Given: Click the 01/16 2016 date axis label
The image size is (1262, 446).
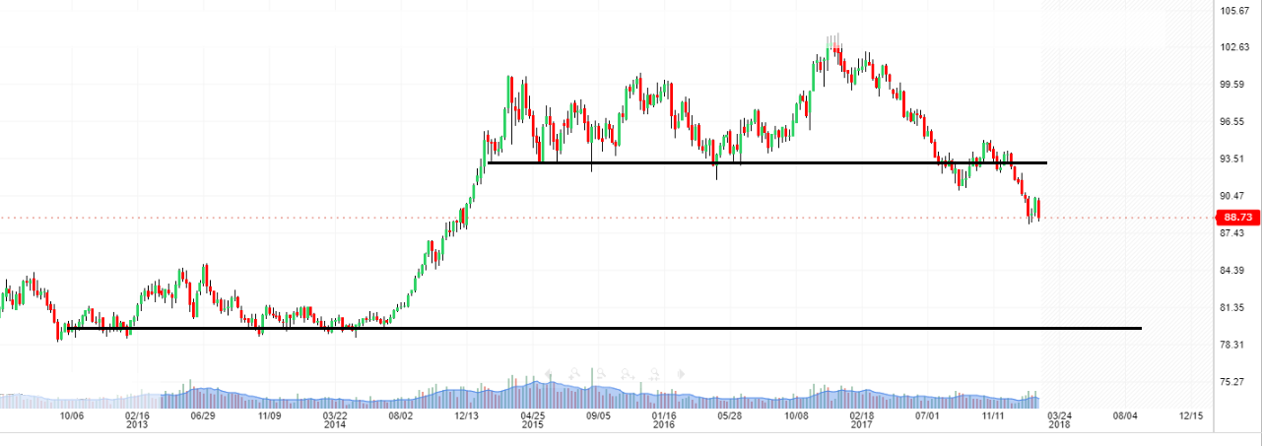Looking at the screenshot, I should click(664, 420).
